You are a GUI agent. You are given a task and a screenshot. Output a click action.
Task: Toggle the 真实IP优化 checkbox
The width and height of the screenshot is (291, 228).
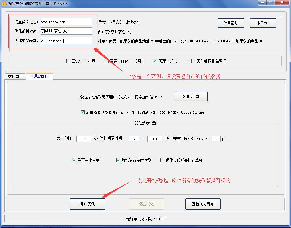coord(107,61)
